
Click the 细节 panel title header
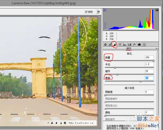(x=129, y=49)
